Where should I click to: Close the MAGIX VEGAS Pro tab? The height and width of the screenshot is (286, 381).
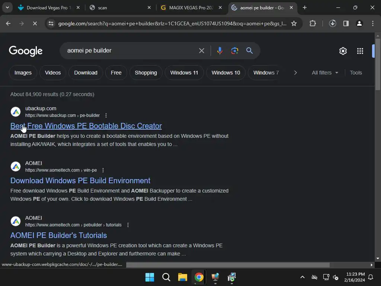point(220,7)
